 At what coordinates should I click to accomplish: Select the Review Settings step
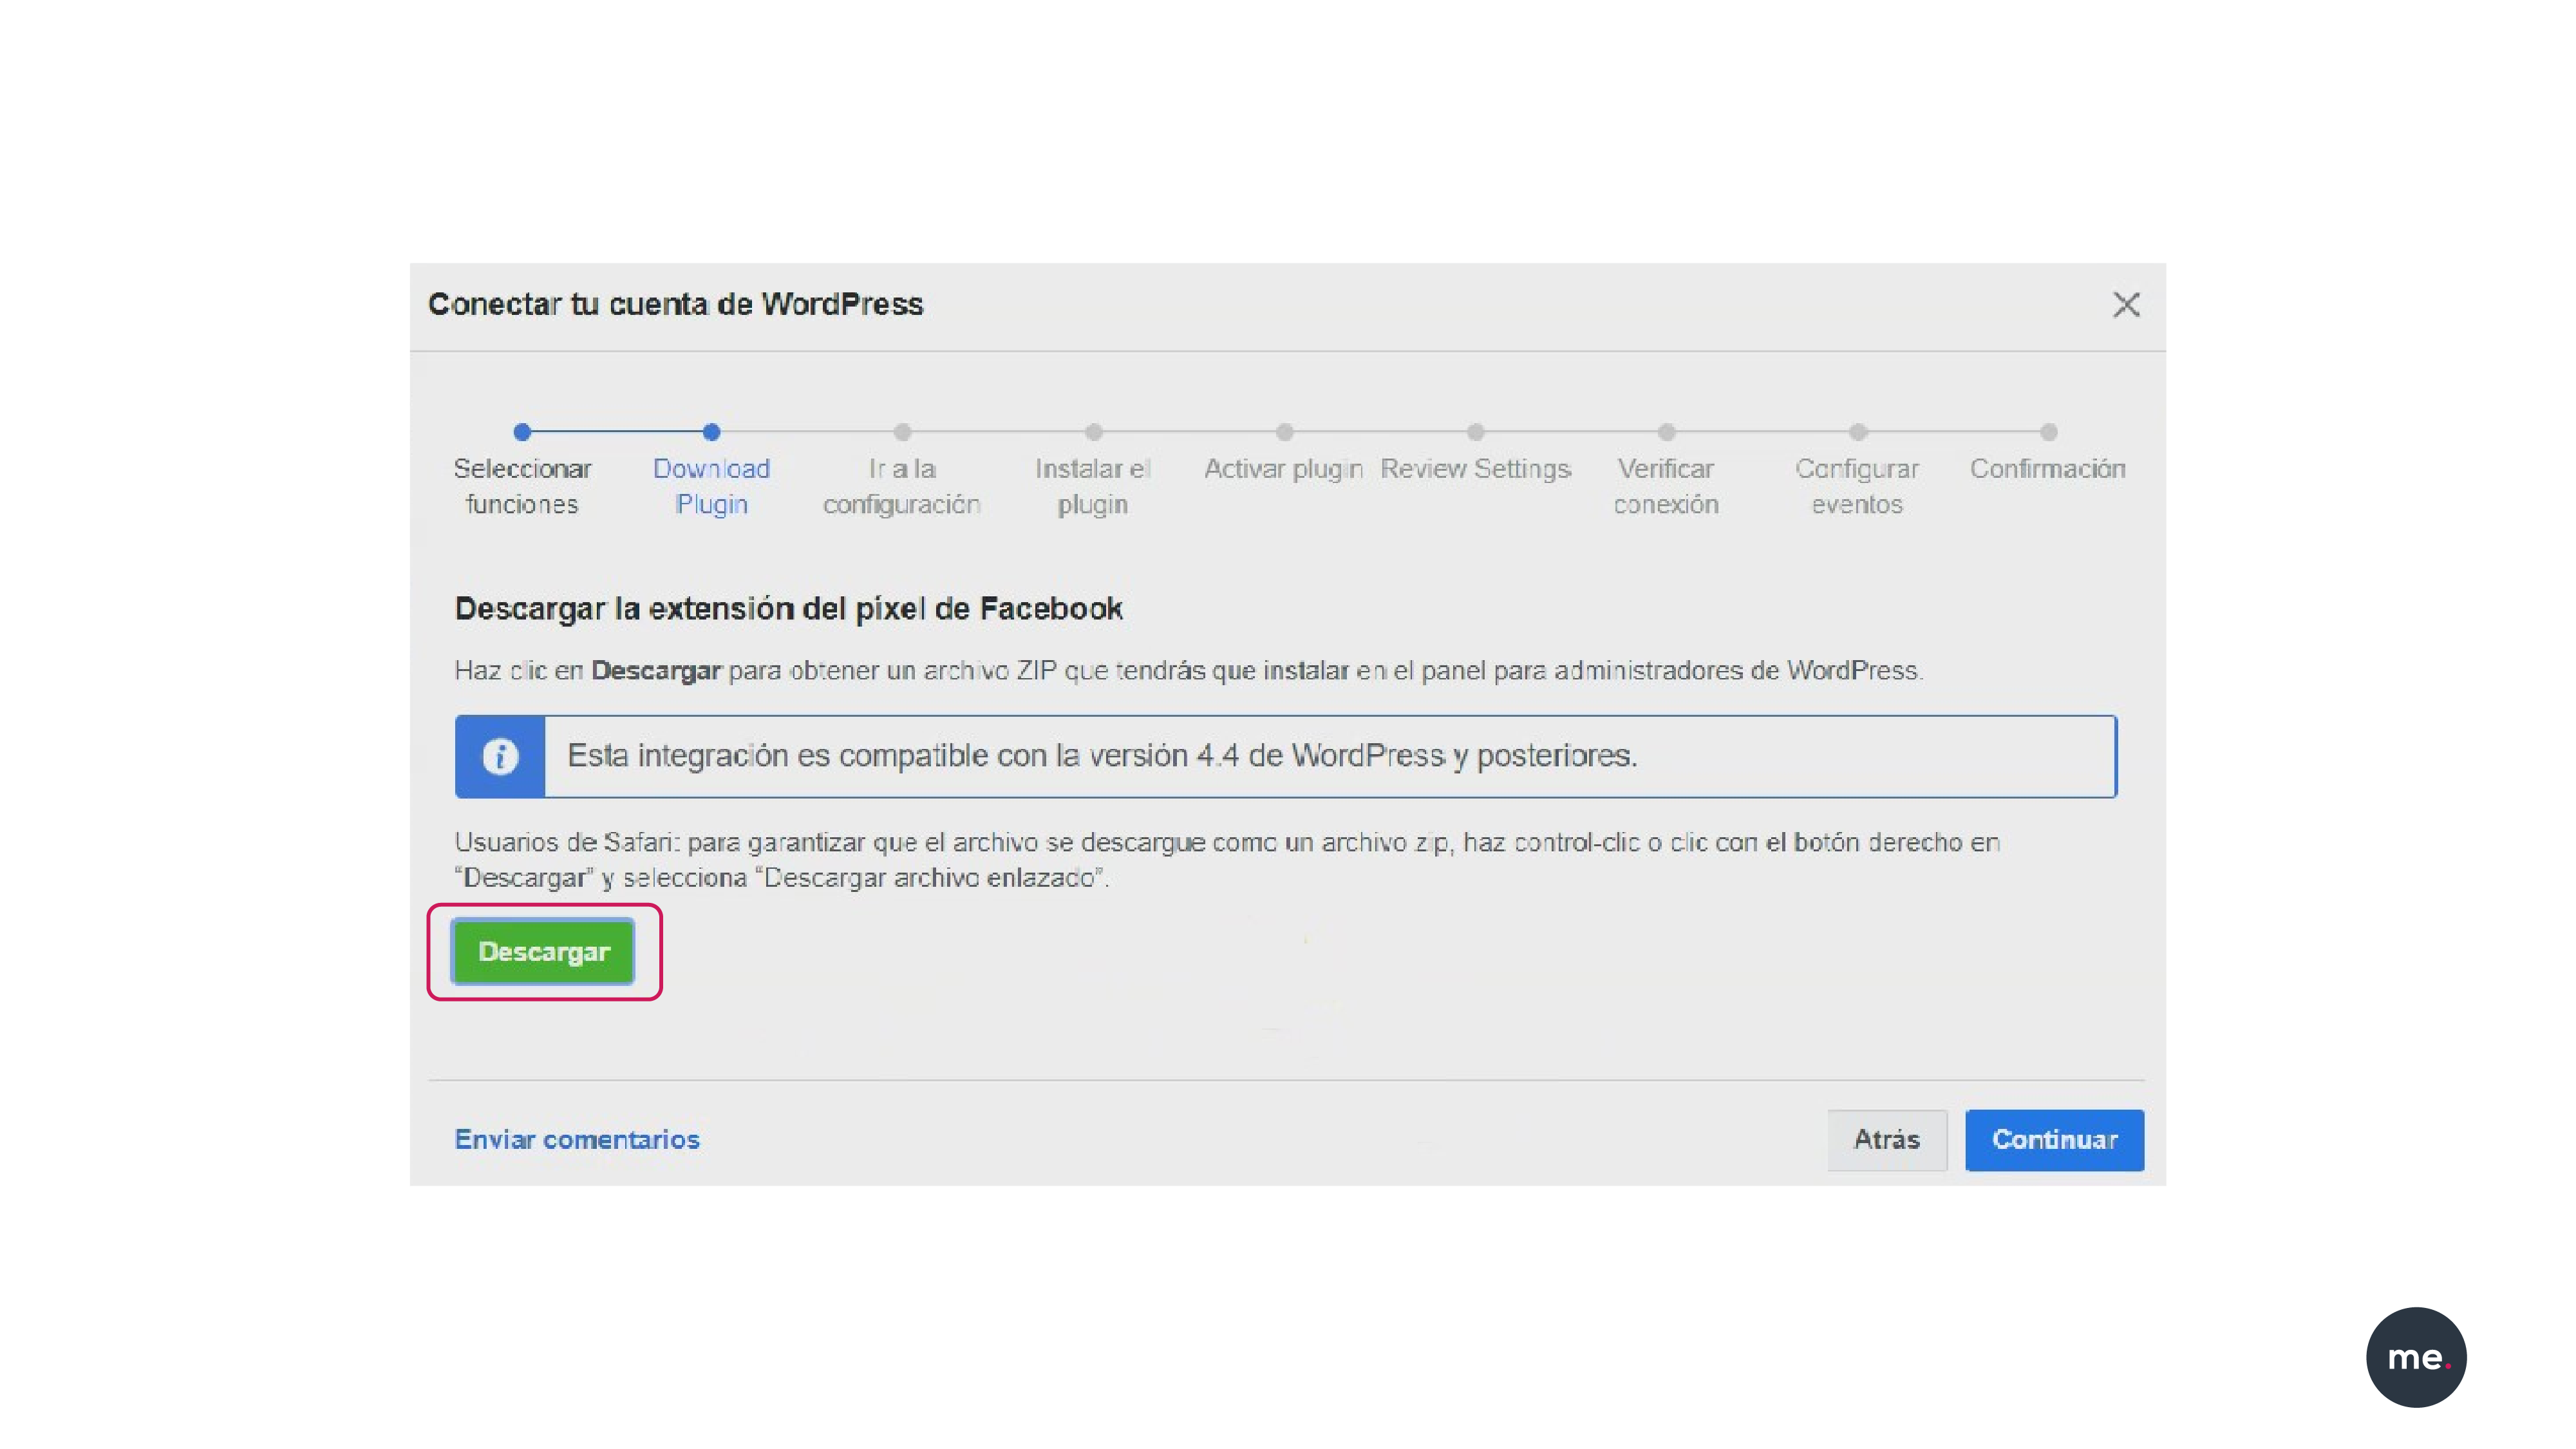[1476, 468]
